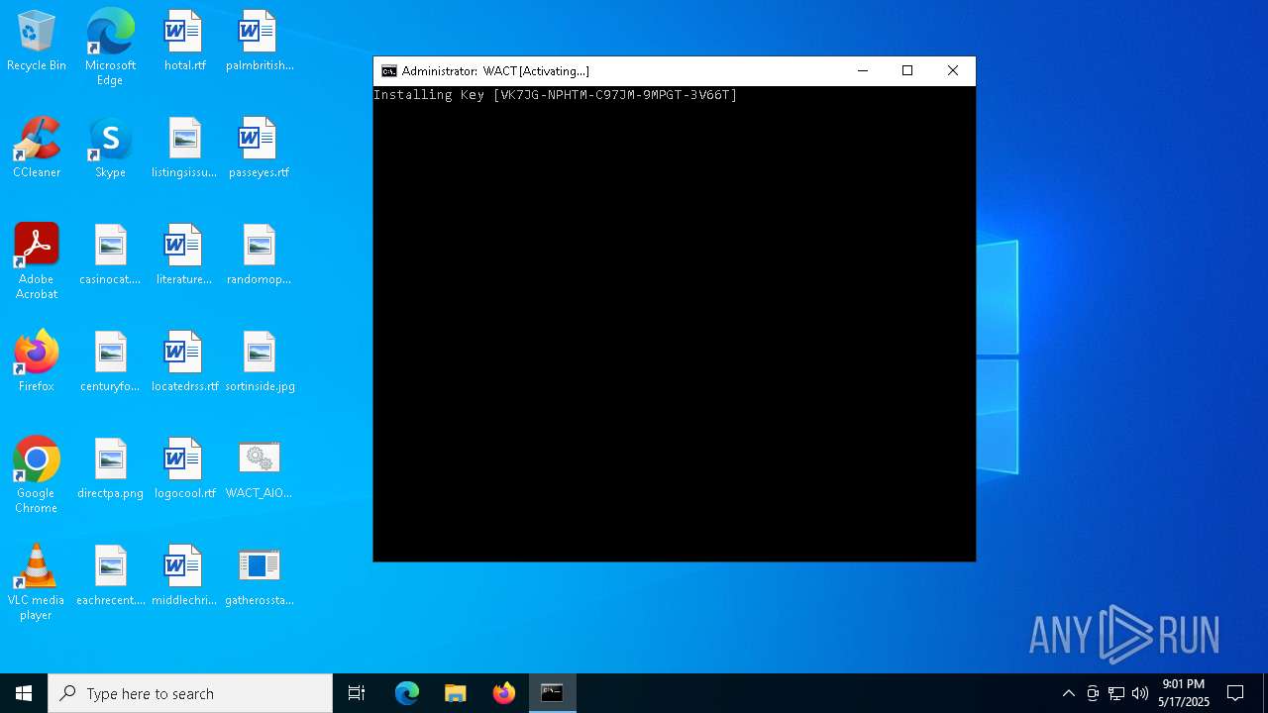Minimize the WACT console window
Image resolution: width=1268 pixels, height=713 pixels.
pyautogui.click(x=862, y=71)
